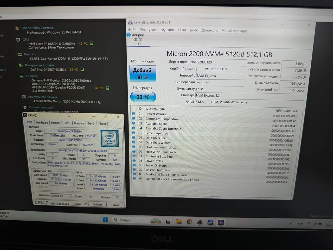This screenshot has width=333, height=250.
Task: Open the Функція menu in CrystalDiskInfo
Action: click(x=167, y=30)
